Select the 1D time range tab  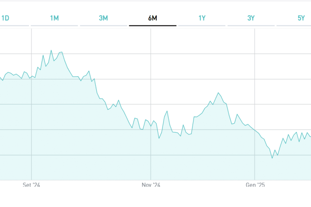[6, 18]
